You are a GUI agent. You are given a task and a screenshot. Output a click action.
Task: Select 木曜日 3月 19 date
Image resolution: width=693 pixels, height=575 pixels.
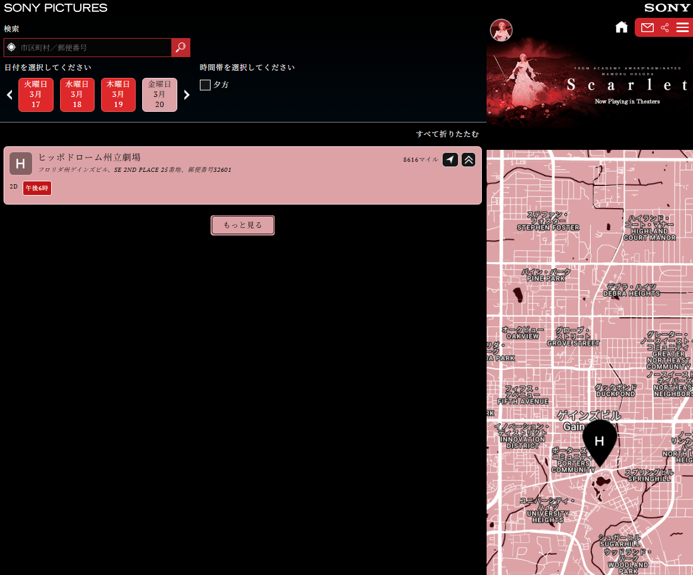pos(118,95)
